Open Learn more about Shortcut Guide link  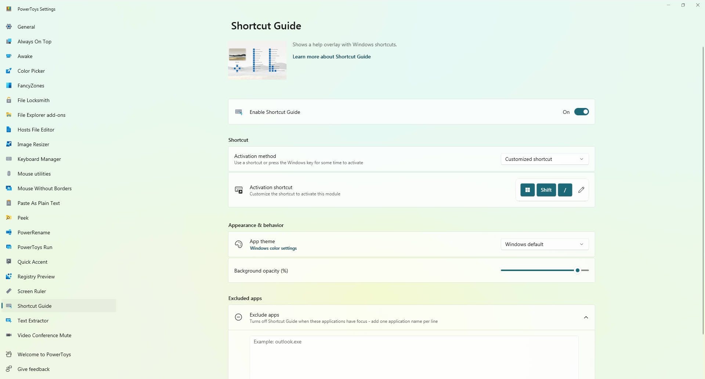pos(331,57)
